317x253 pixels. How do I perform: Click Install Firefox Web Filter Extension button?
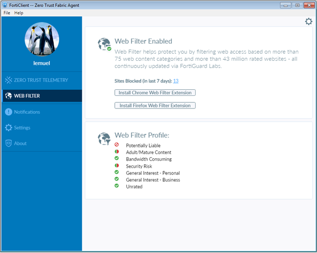(155, 105)
